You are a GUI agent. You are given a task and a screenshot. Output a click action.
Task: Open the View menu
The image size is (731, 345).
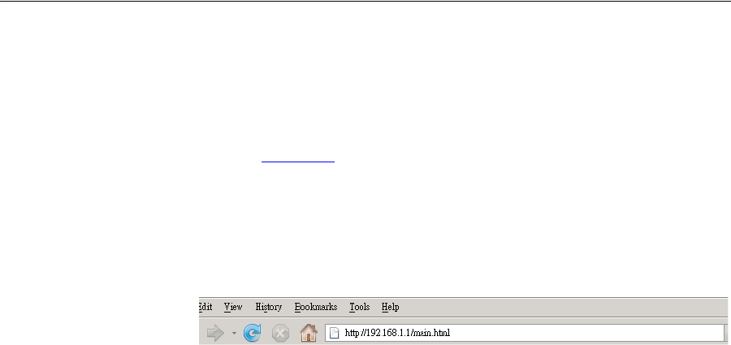(233, 307)
